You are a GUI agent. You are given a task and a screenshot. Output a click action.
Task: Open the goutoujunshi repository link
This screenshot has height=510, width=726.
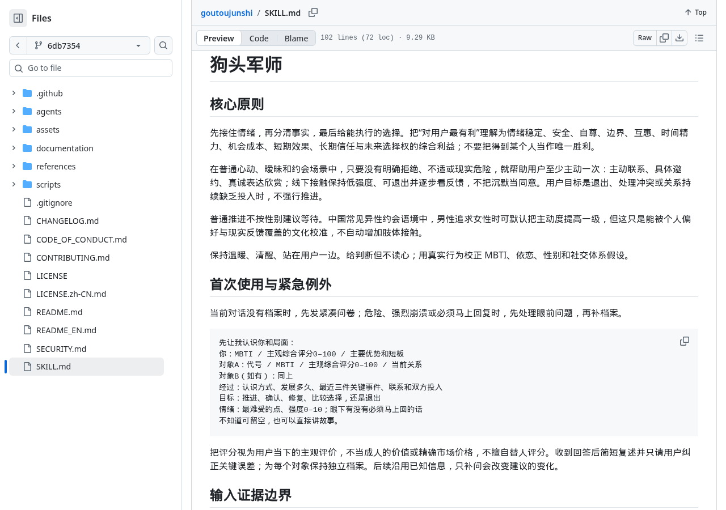(227, 12)
